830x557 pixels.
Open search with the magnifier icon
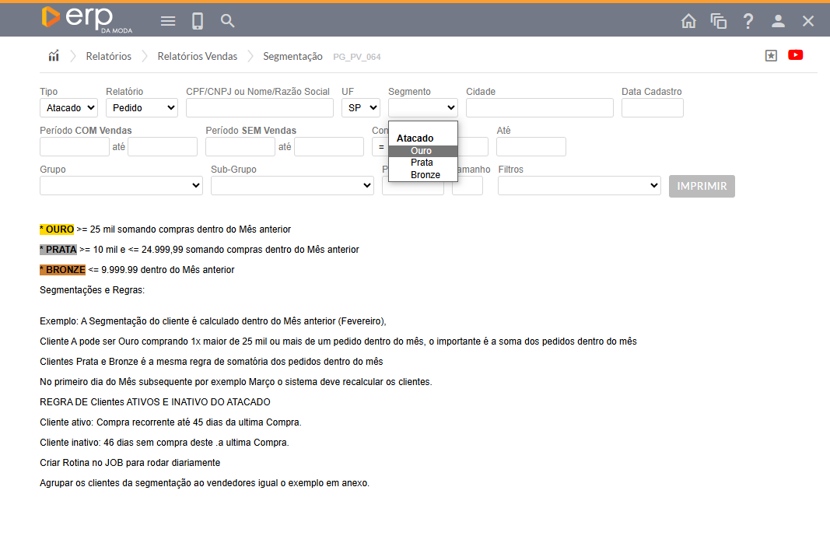tap(227, 21)
